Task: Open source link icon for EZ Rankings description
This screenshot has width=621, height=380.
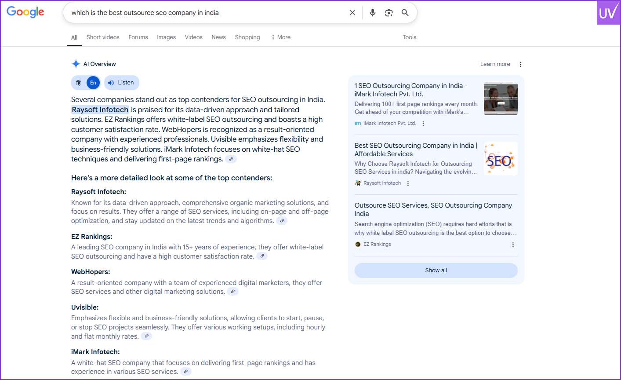Action: point(262,256)
